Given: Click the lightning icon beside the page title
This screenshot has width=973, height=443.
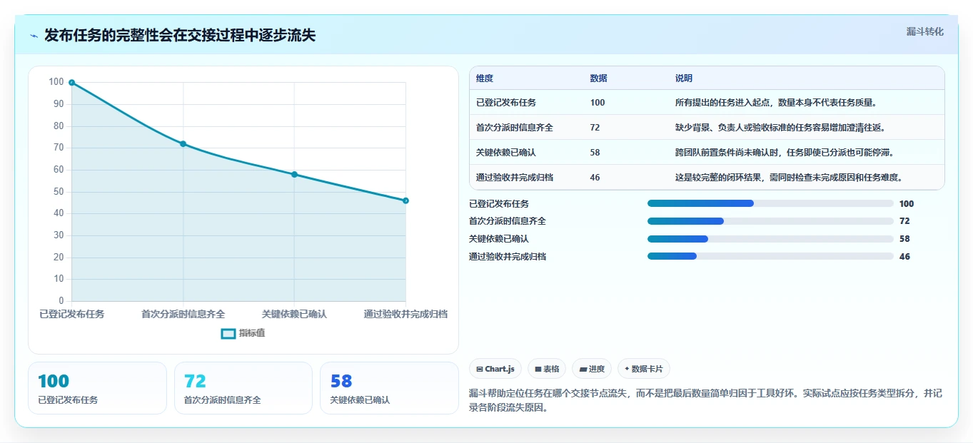Looking at the screenshot, I should point(34,36).
